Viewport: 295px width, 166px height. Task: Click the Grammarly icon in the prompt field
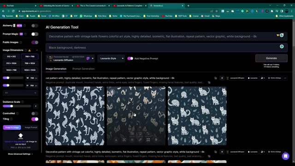(282, 35)
